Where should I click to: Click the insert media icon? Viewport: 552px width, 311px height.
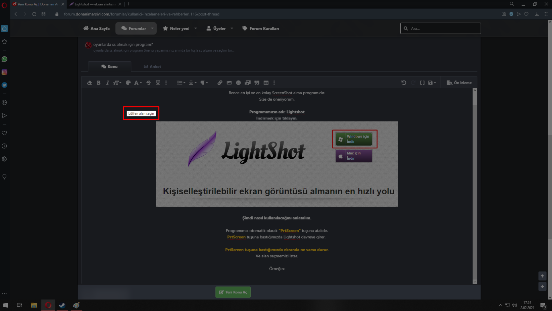(248, 83)
